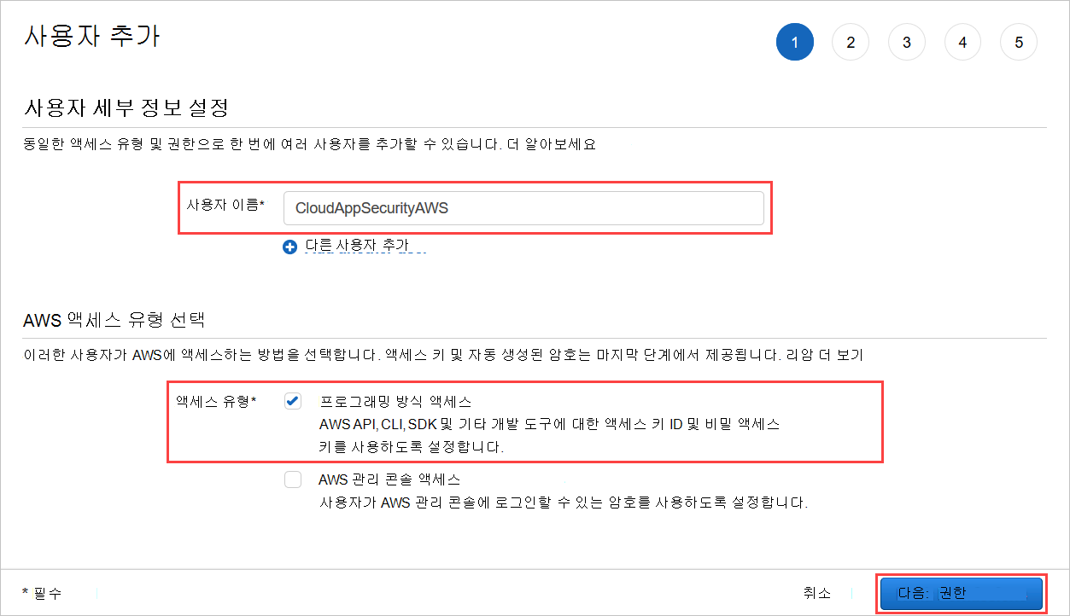Click 취소 to cancel user creation

[817, 593]
